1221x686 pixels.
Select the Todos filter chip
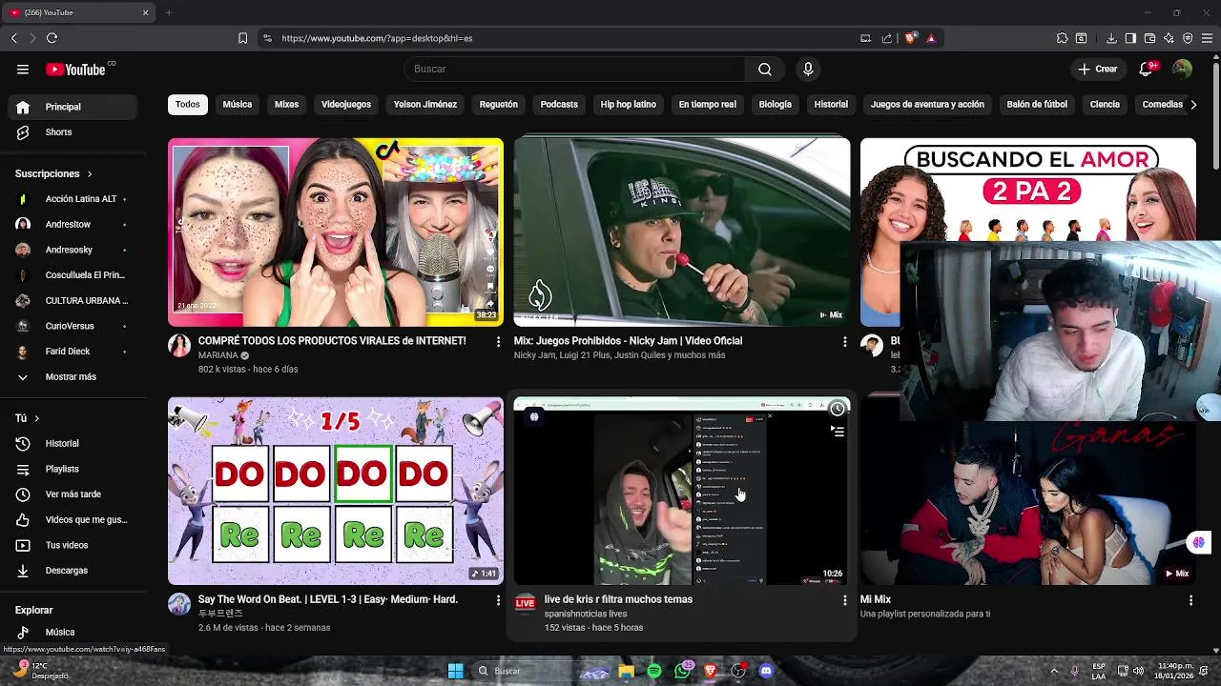pyautogui.click(x=188, y=105)
